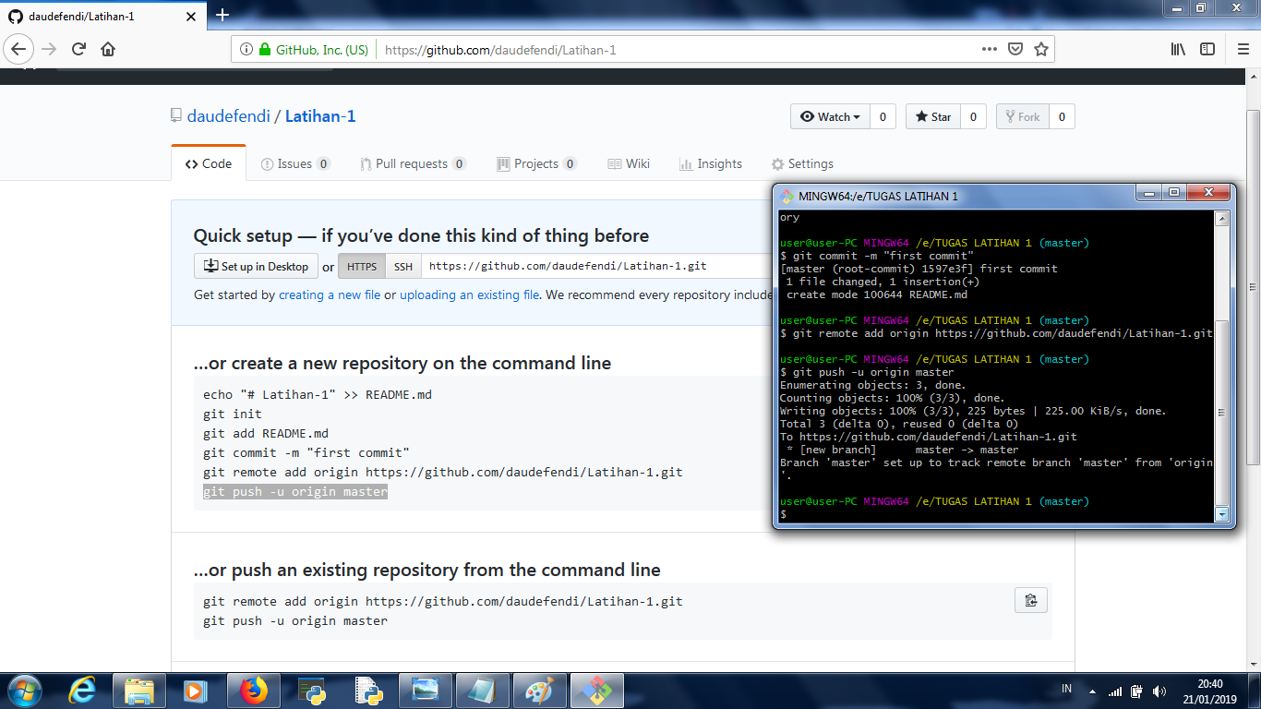Open the Issues tab
Image resolution: width=1261 pixels, height=709 pixels.
click(x=295, y=163)
